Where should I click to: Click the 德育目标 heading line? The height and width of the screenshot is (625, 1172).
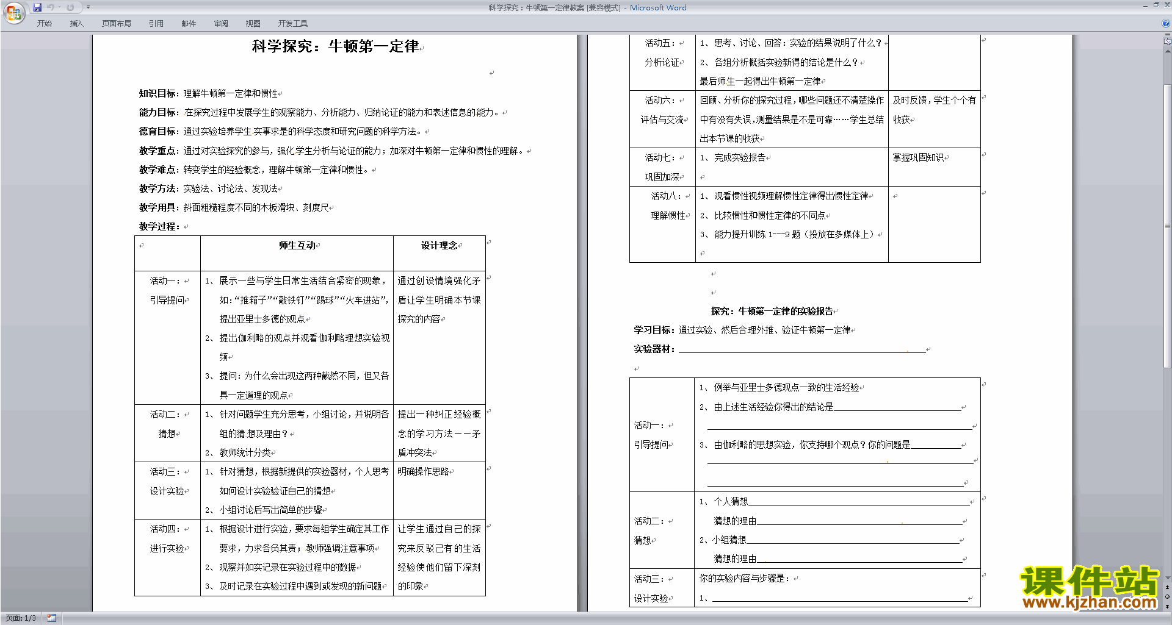pyautogui.click(x=281, y=131)
